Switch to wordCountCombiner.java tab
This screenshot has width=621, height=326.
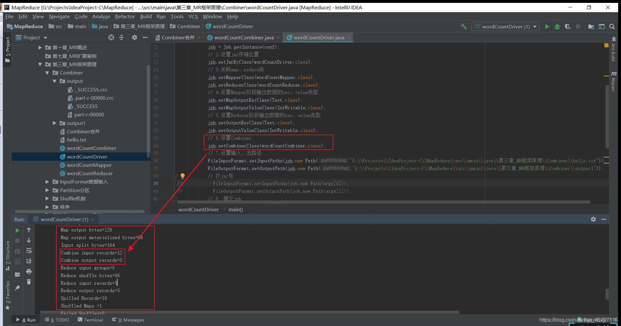click(x=244, y=38)
